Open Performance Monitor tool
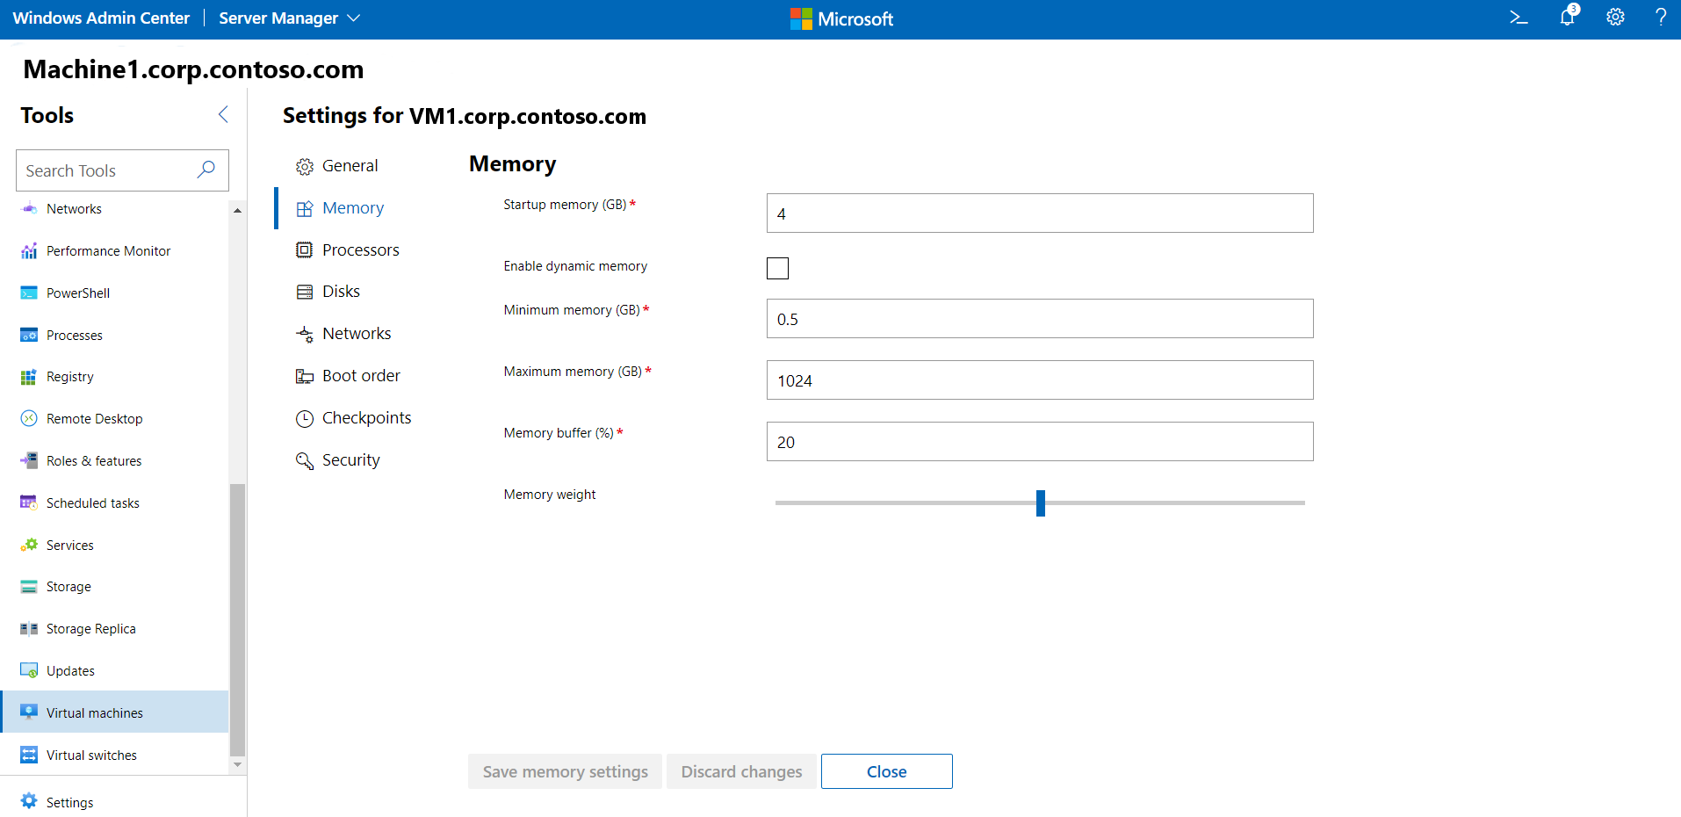This screenshot has height=817, width=1681. 108,250
